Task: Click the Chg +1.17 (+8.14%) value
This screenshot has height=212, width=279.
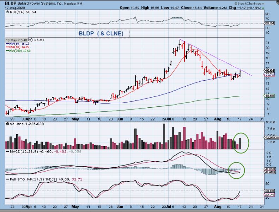Action: coord(245,8)
